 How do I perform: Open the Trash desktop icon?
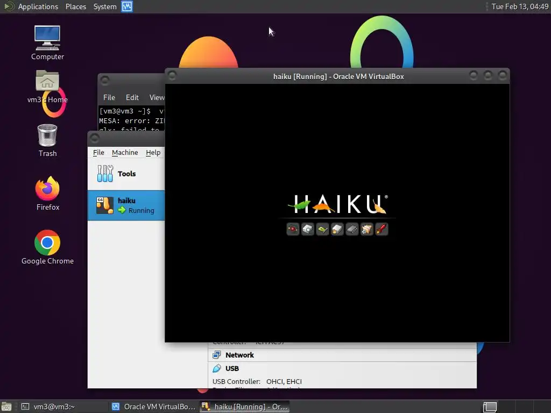[x=47, y=140]
